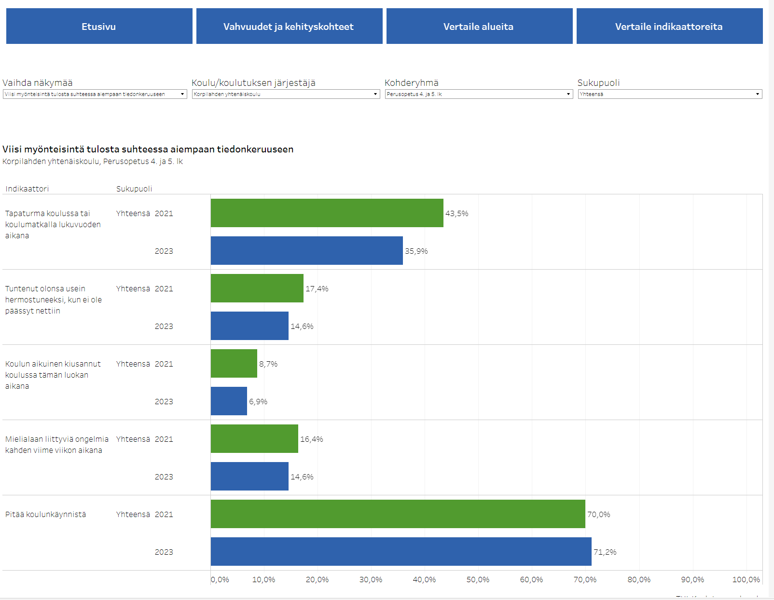
Task: Click the green 17,4% bar
Action: click(x=257, y=288)
